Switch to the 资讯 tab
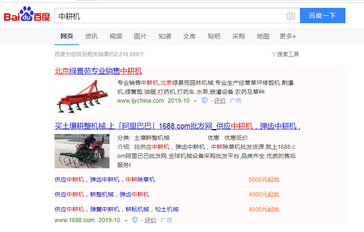The image size is (364, 232). click(x=91, y=36)
